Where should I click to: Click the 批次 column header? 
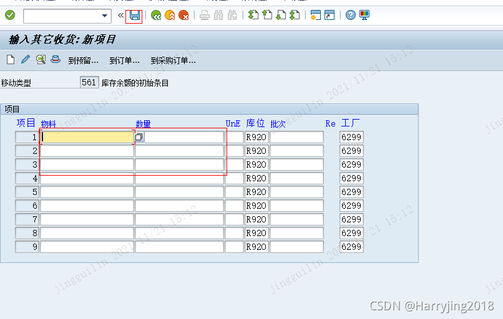point(278,124)
